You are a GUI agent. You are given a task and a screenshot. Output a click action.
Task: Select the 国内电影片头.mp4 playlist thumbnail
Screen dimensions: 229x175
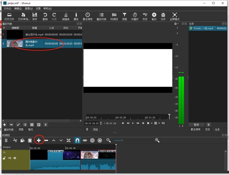point(15,44)
